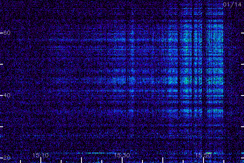Click the 60 frequency axis label
The image size is (244, 163).
pyautogui.click(x=7, y=33)
